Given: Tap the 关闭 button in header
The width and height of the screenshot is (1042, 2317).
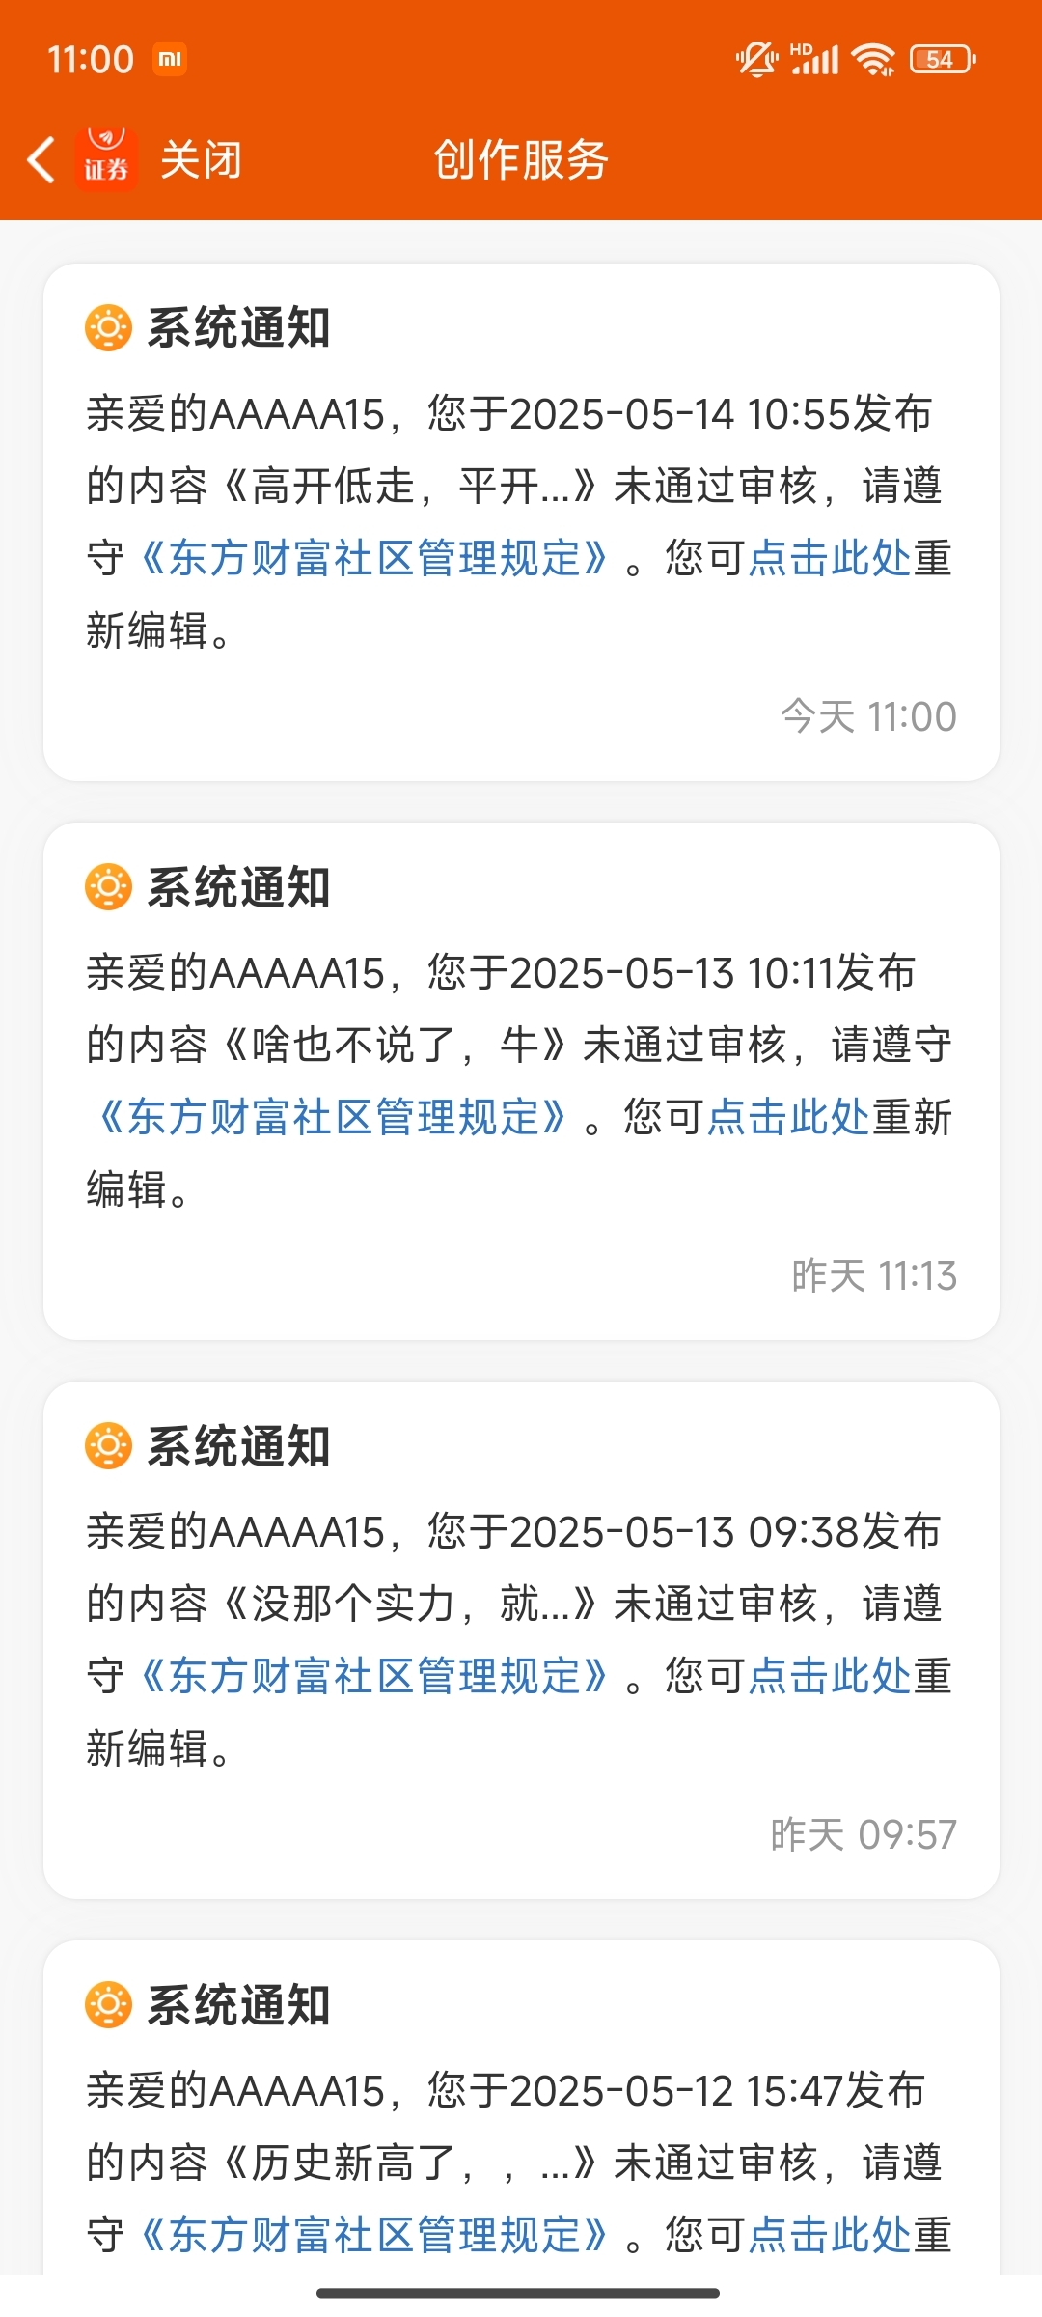Looking at the screenshot, I should (x=201, y=159).
